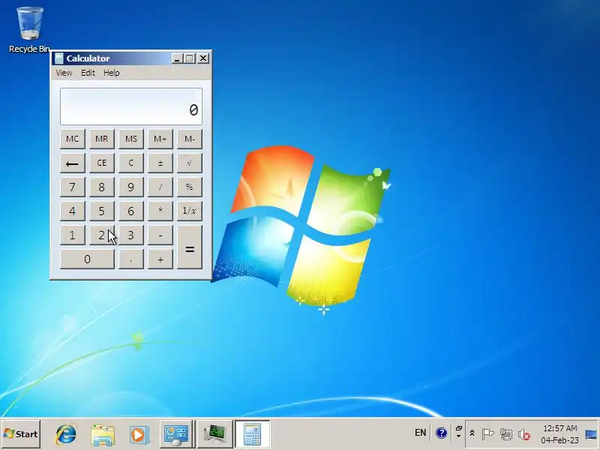The height and width of the screenshot is (450, 600).
Task: Click digit 7 key
Action: (72, 187)
